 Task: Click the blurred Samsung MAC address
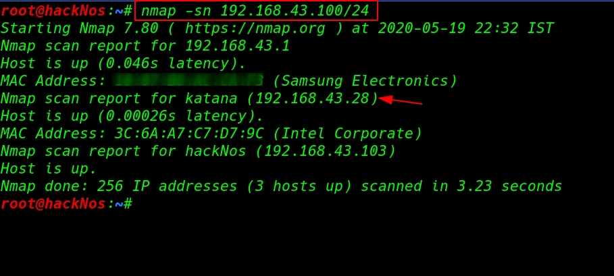(x=188, y=80)
